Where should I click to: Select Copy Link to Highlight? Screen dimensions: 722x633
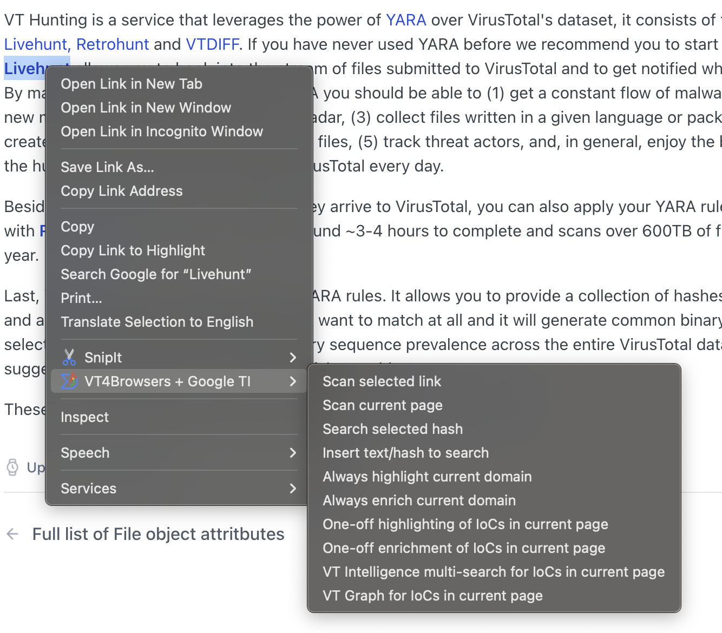179,250
